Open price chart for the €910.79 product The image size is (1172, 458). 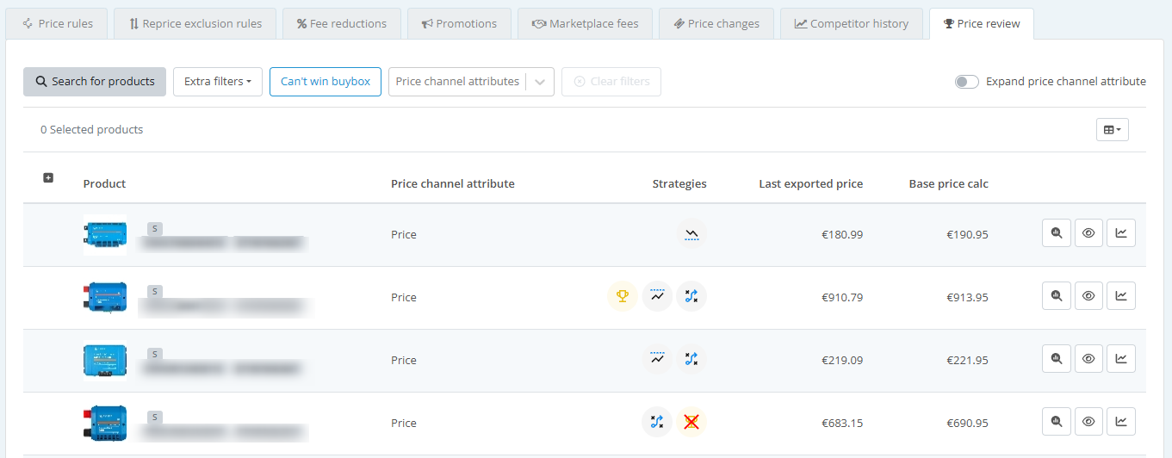point(1121,296)
